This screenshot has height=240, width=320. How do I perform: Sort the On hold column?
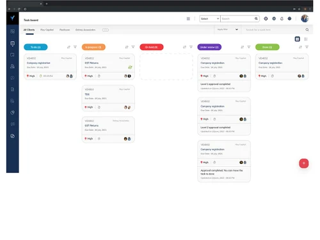[184, 47]
